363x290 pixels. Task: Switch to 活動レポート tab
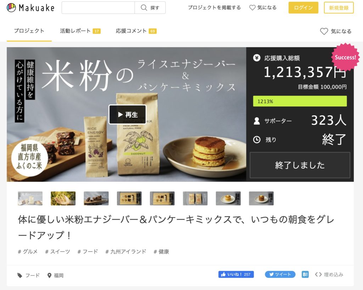(80, 31)
